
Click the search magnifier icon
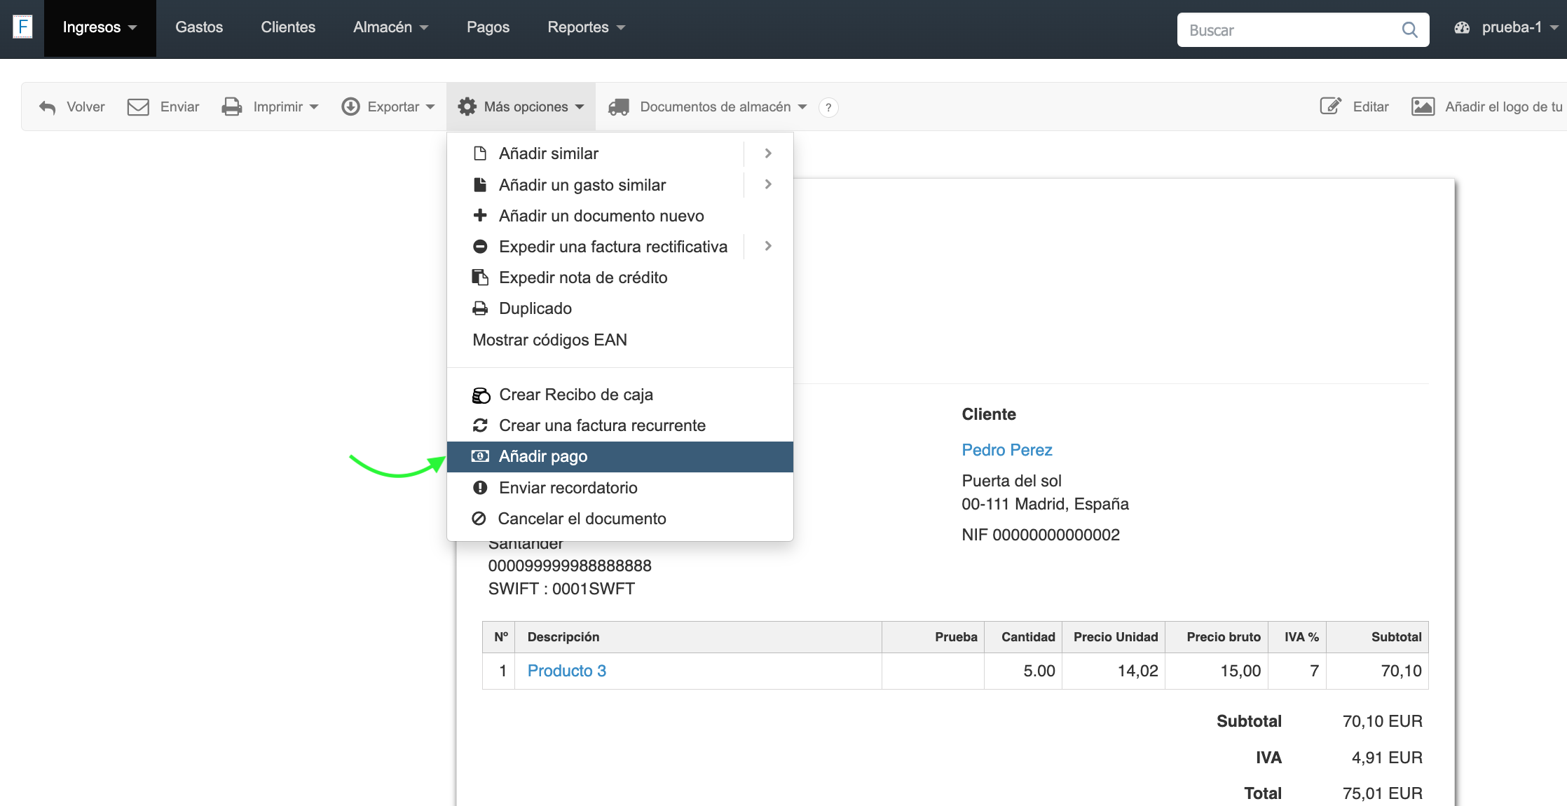[x=1409, y=29]
